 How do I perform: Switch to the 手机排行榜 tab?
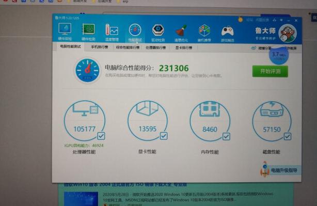point(99,47)
